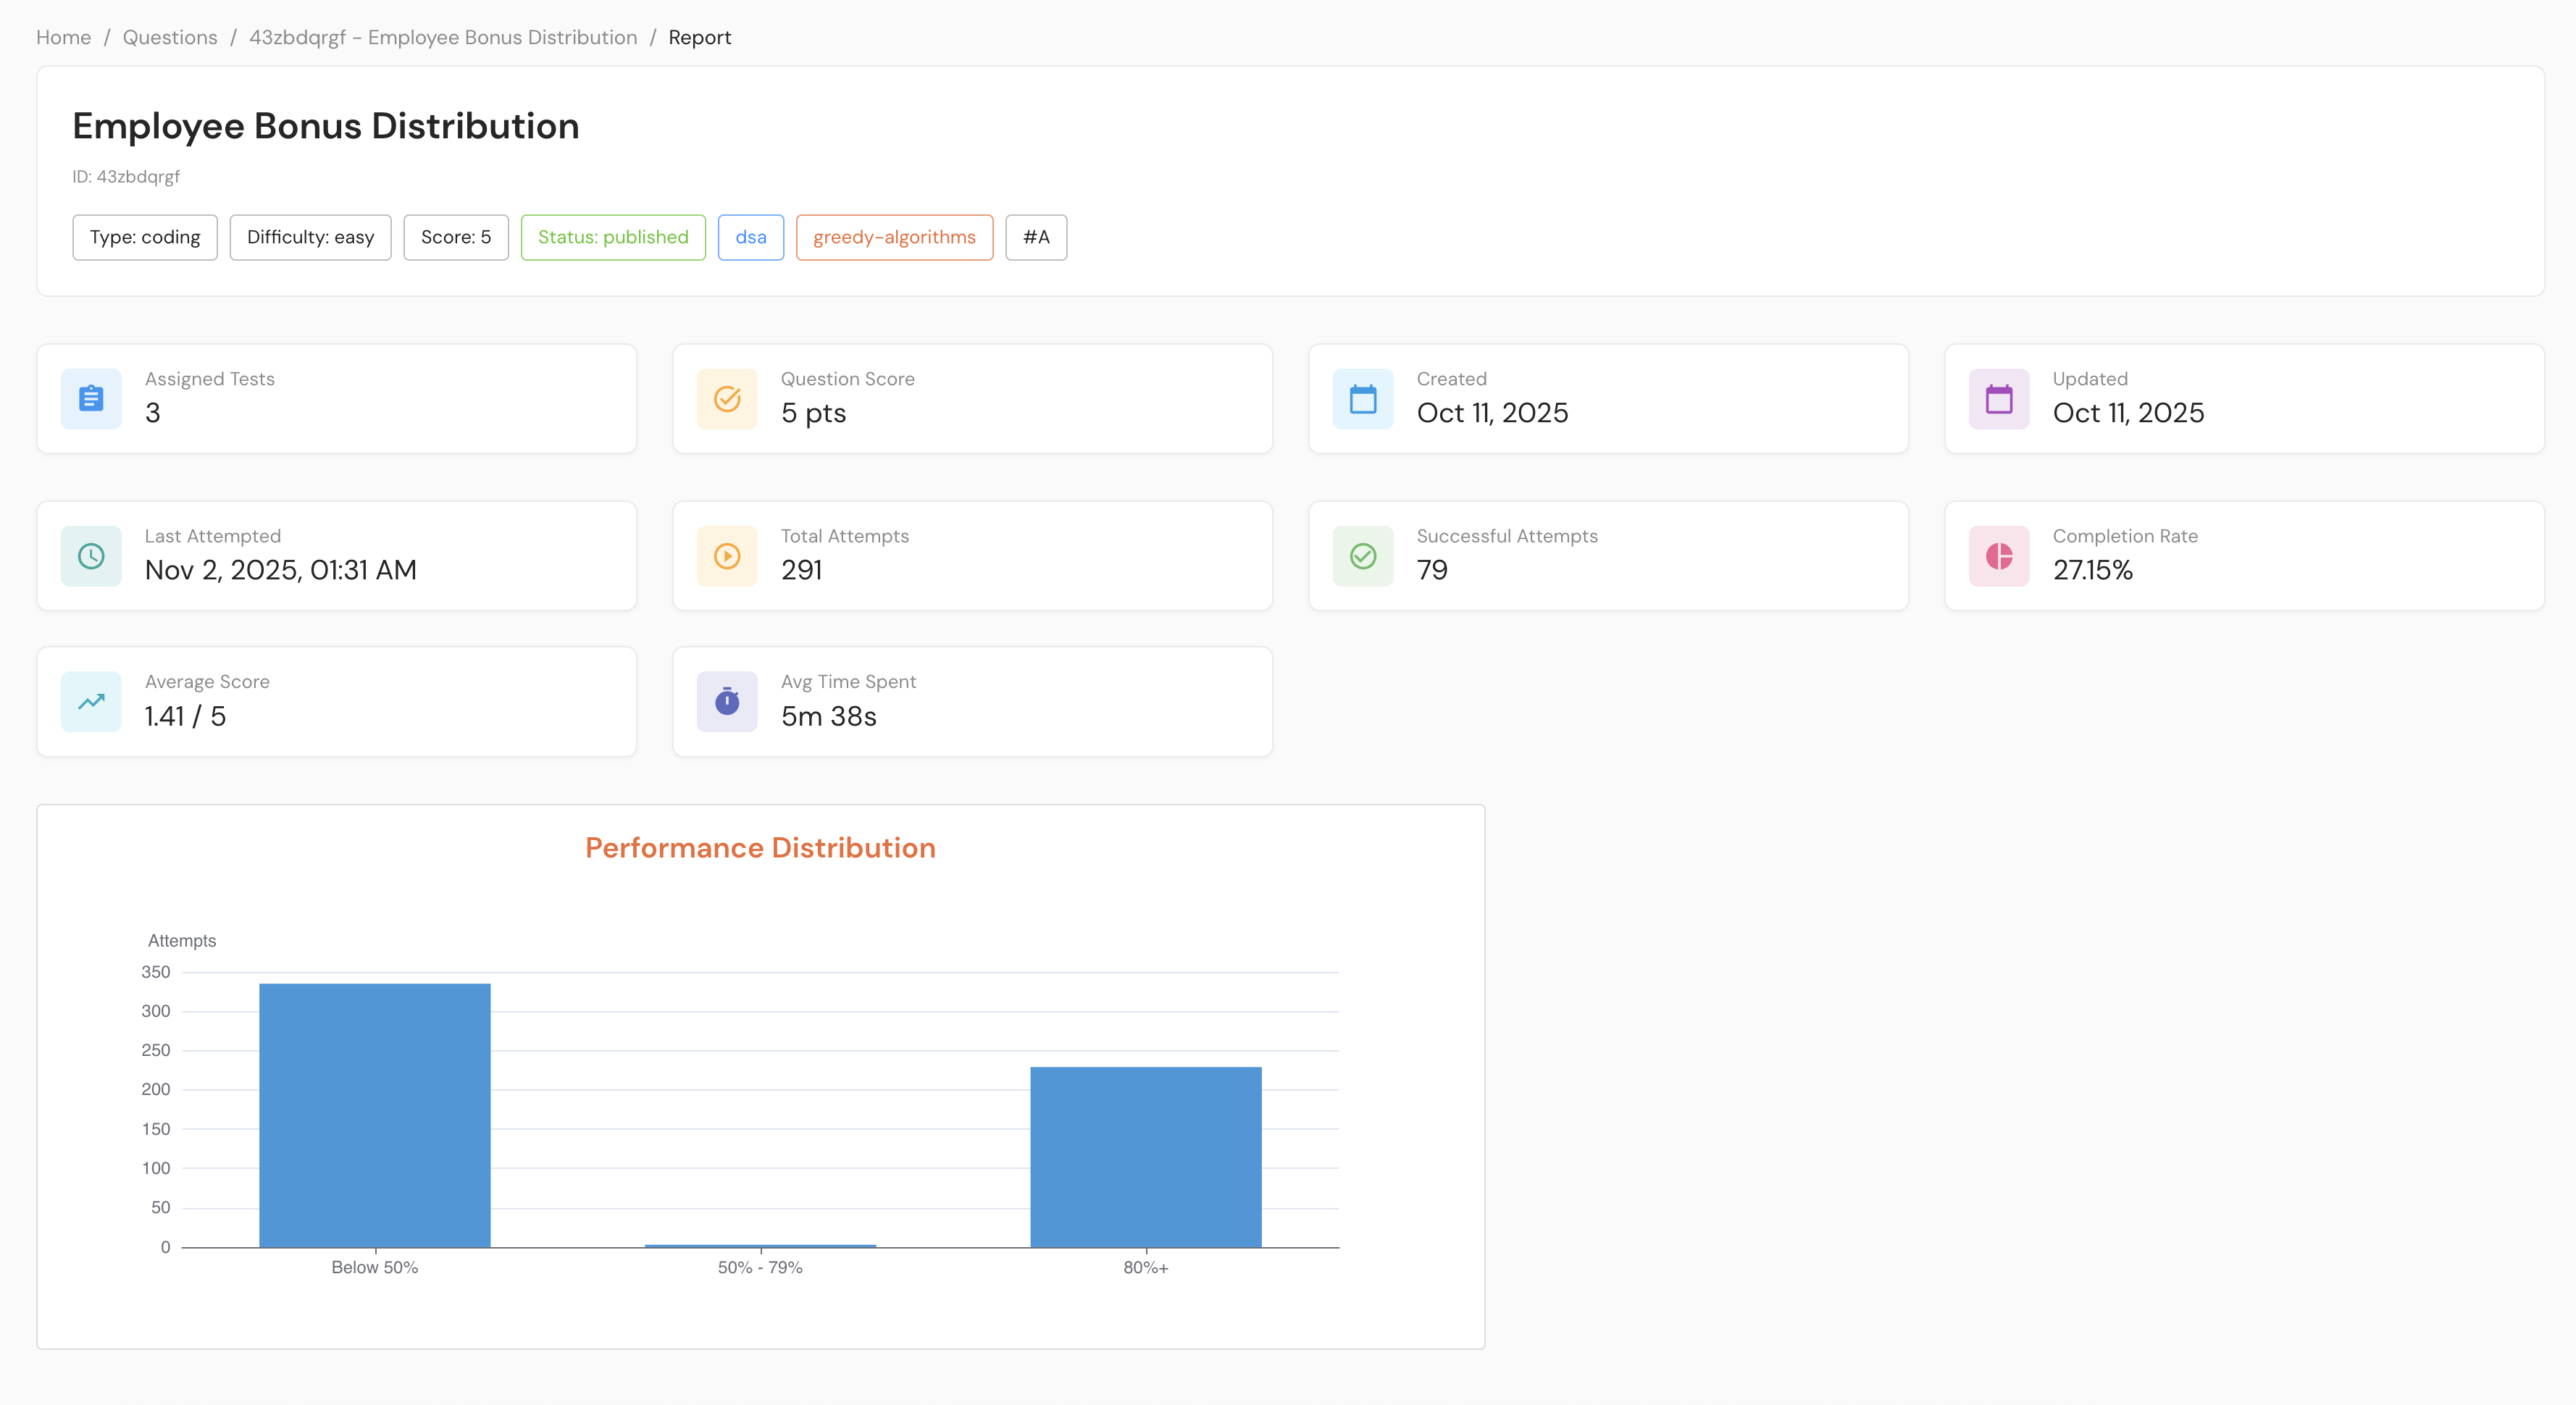Select the dsa tag
The height and width of the screenshot is (1405, 2576).
tap(750, 237)
